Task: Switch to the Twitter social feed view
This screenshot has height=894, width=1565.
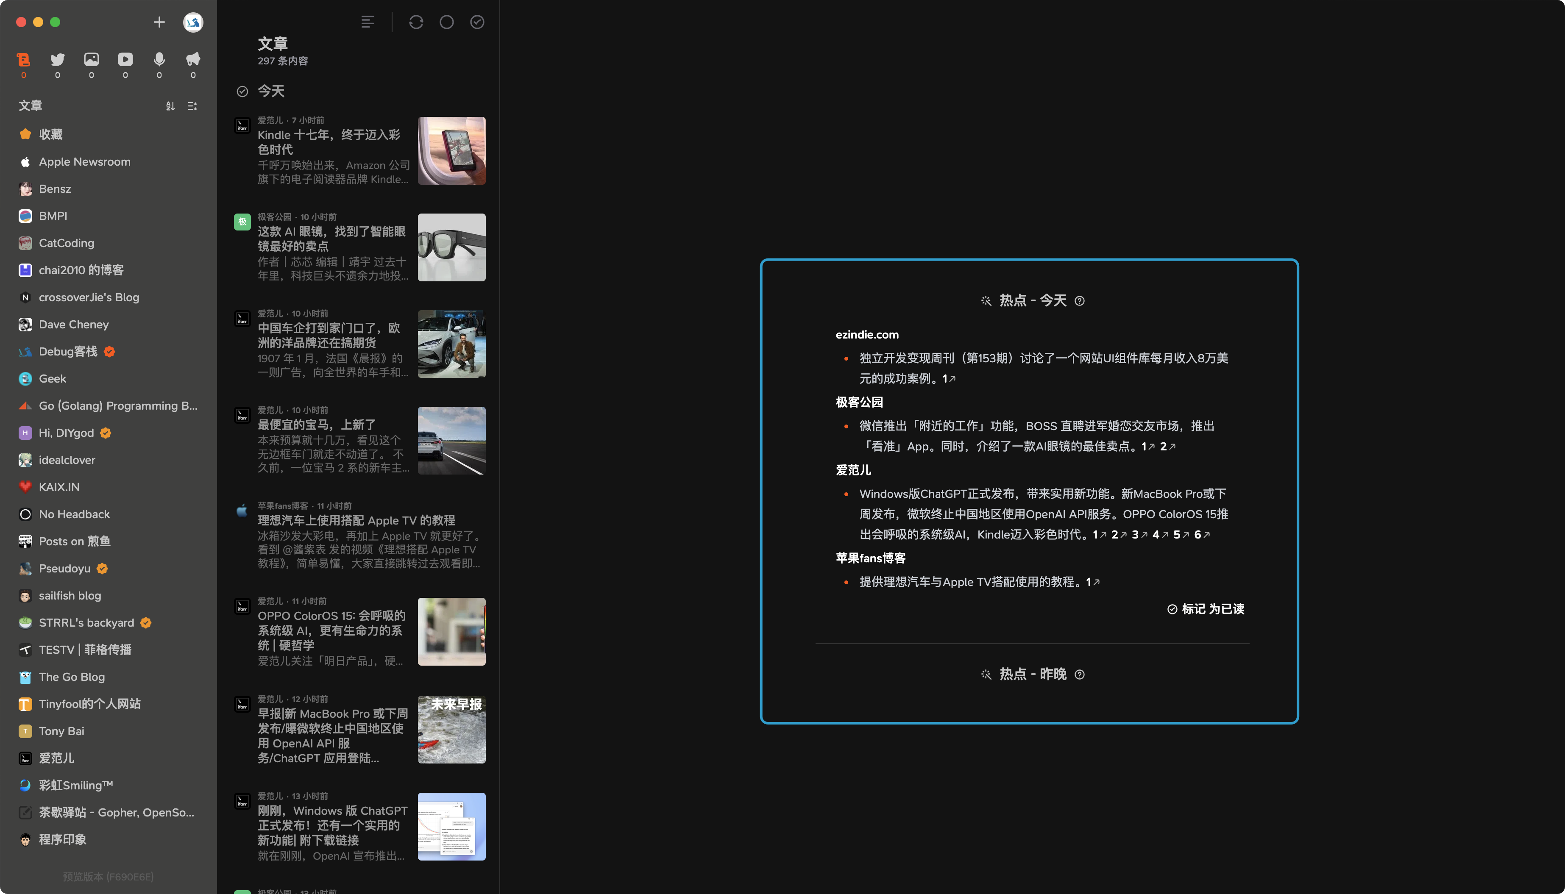Action: tap(58, 60)
